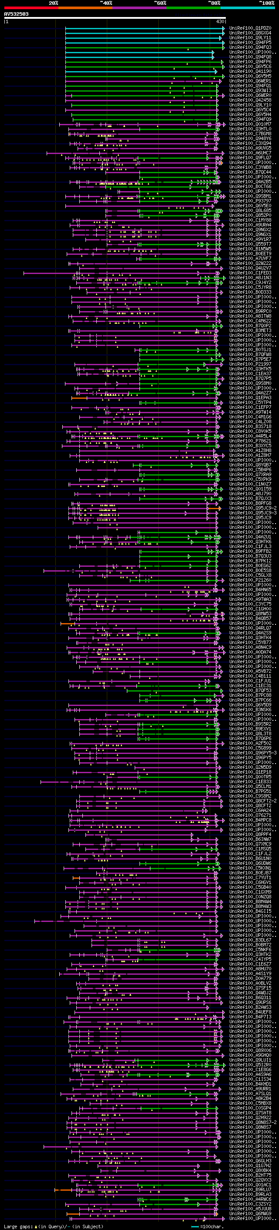This screenshot has height=1230, width=279.
Task: Click the red 20% identity legend bar
Action: coord(31,8)
